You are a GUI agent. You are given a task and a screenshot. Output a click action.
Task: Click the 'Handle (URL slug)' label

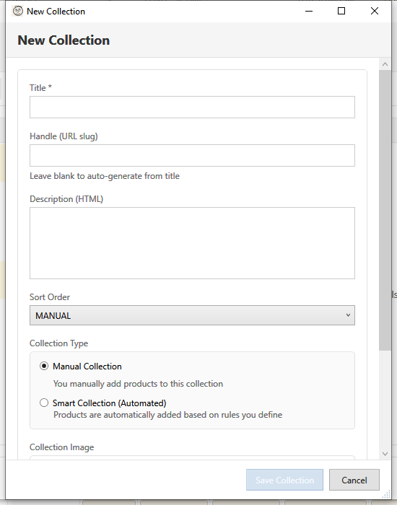64,136
